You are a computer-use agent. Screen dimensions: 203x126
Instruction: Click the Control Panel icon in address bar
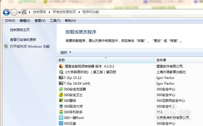click(24, 12)
